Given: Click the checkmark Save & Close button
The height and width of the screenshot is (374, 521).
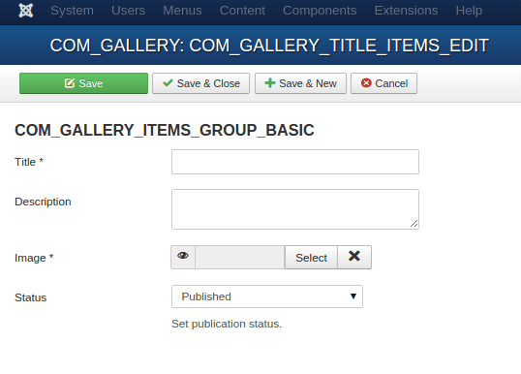Looking at the screenshot, I should tap(201, 83).
